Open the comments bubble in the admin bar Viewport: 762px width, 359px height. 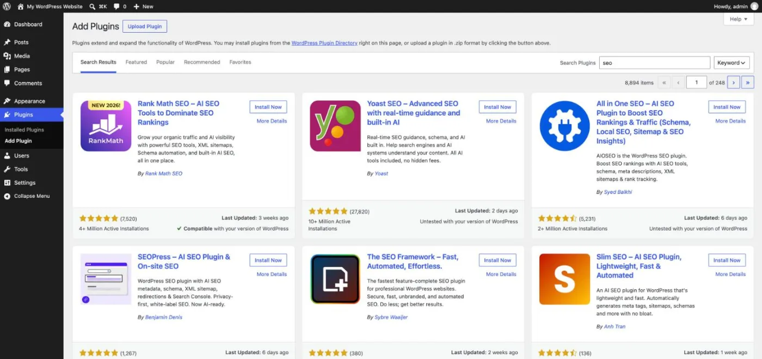120,7
